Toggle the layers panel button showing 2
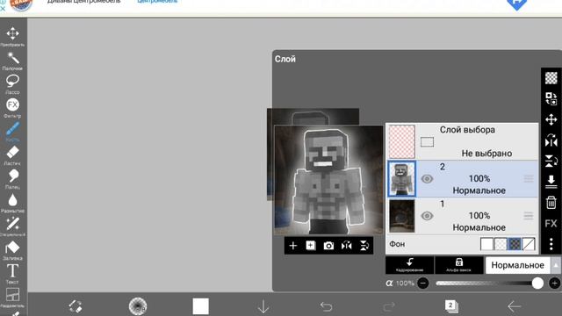 [451, 306]
